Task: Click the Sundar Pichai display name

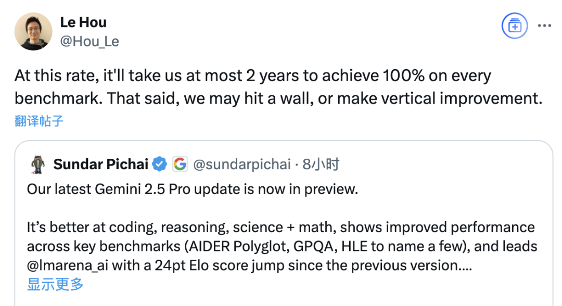Action: [101, 164]
